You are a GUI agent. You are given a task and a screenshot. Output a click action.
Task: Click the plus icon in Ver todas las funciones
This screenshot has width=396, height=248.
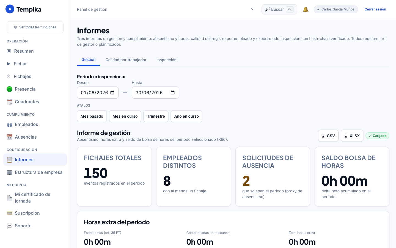pyautogui.click(x=16, y=27)
